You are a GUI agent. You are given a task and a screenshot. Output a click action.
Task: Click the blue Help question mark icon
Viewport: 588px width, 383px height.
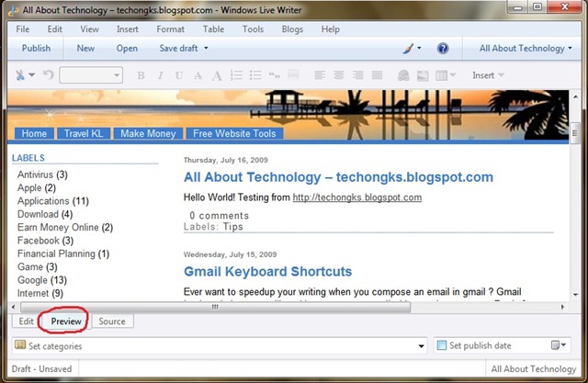[x=443, y=49]
